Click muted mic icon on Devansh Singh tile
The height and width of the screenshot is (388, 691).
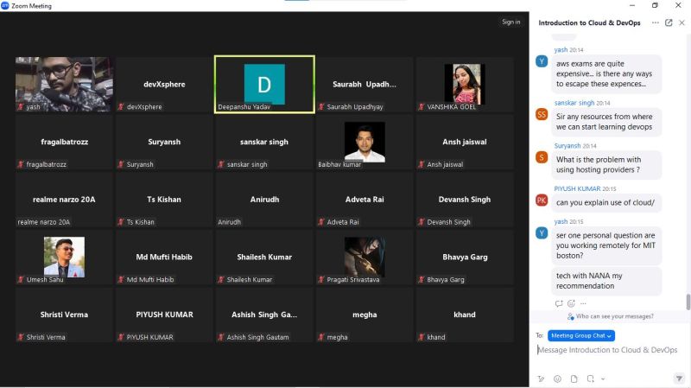pos(422,222)
